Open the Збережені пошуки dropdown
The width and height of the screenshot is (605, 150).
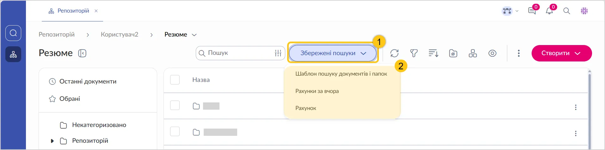[333, 53]
